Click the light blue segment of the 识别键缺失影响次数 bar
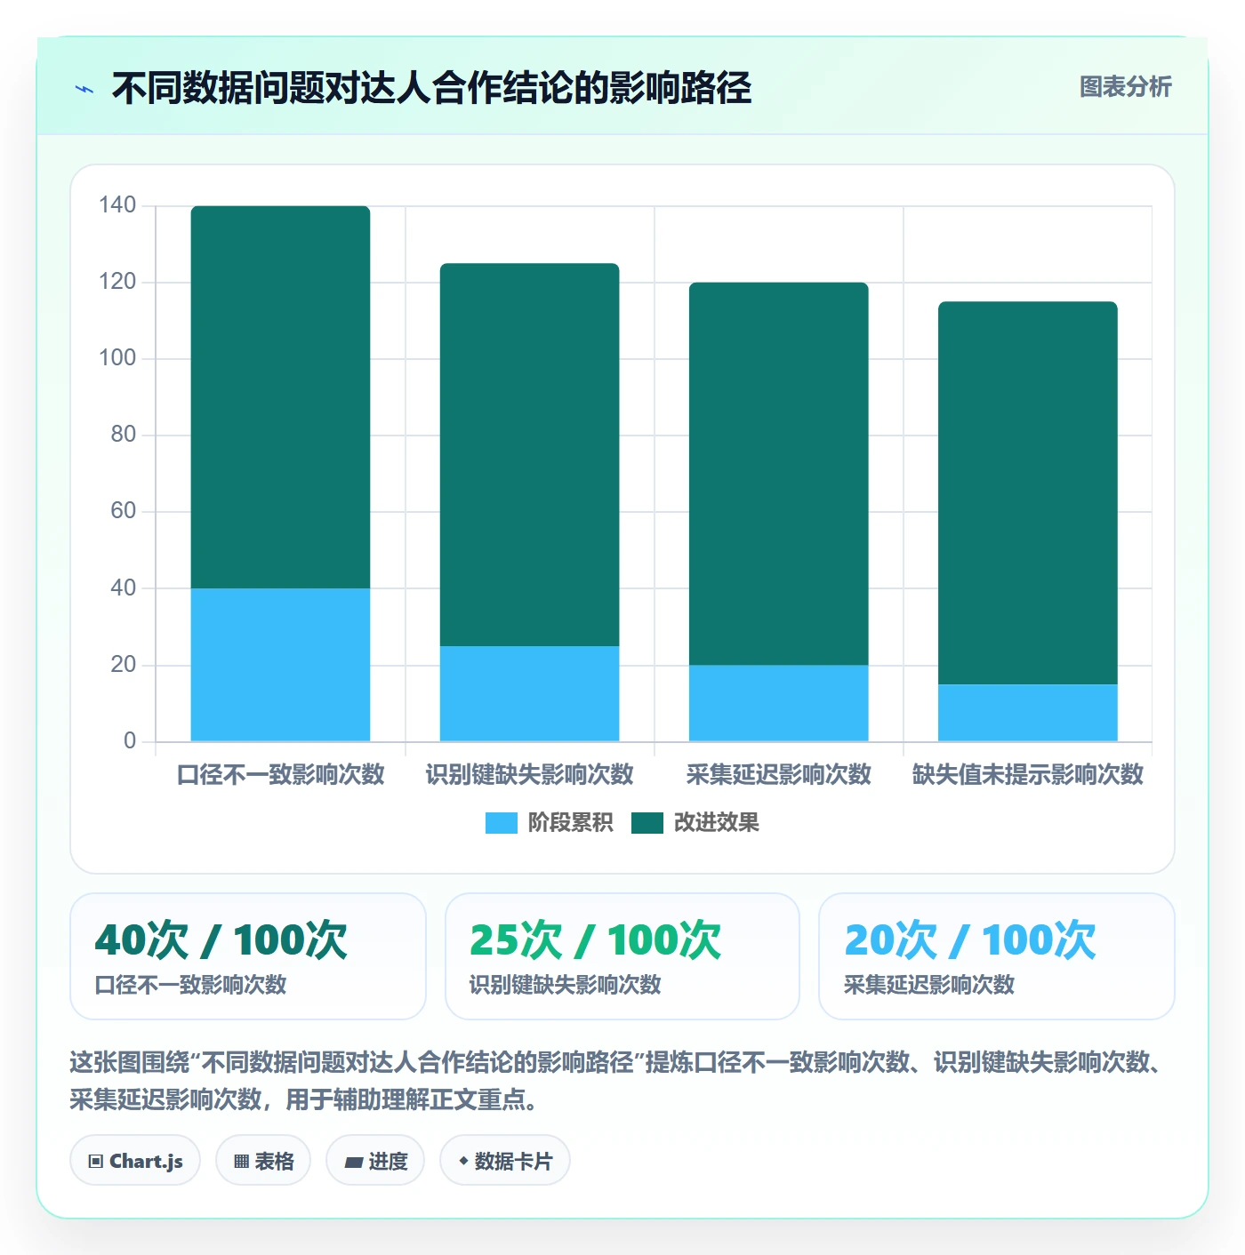 point(529,693)
